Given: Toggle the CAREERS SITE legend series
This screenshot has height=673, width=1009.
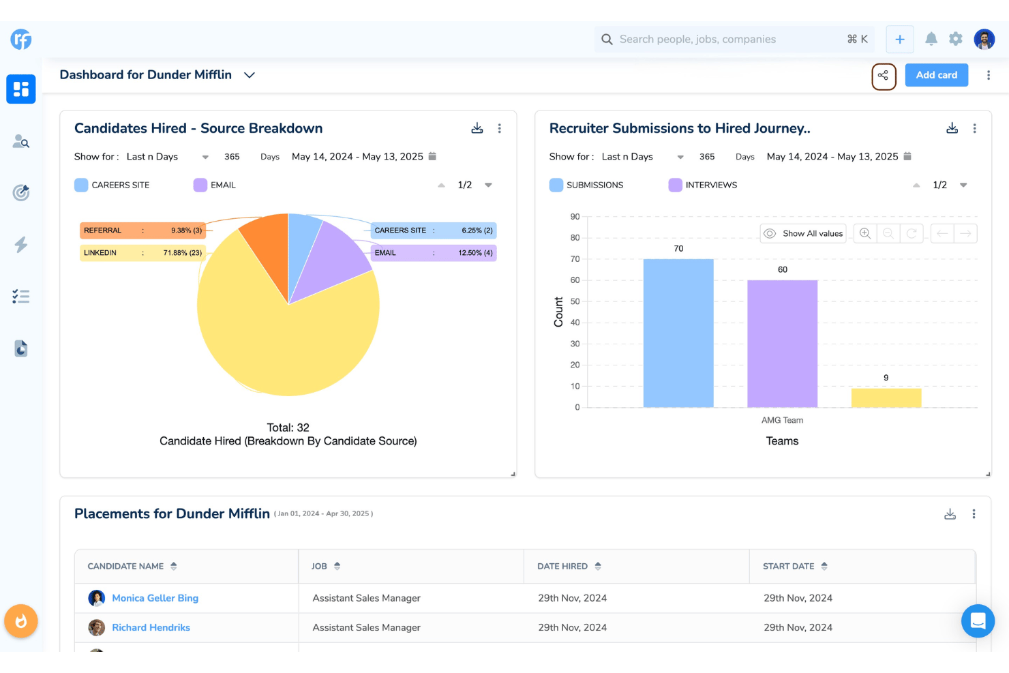Looking at the screenshot, I should click(112, 185).
